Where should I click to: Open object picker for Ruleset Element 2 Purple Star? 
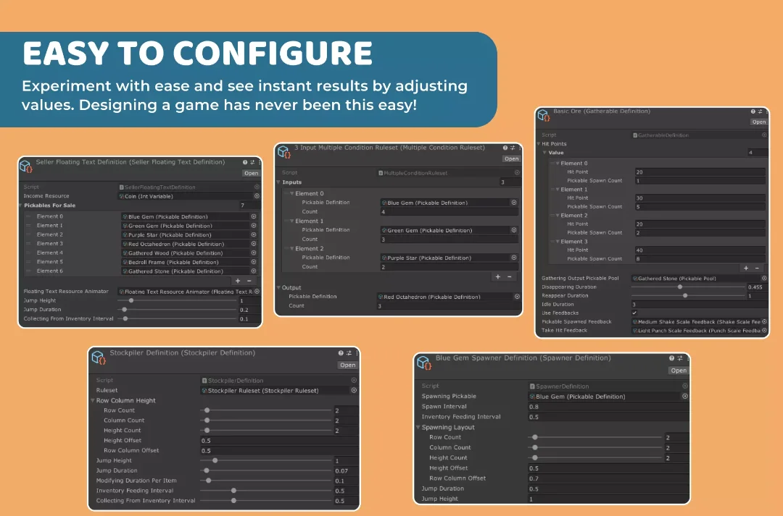[514, 257]
